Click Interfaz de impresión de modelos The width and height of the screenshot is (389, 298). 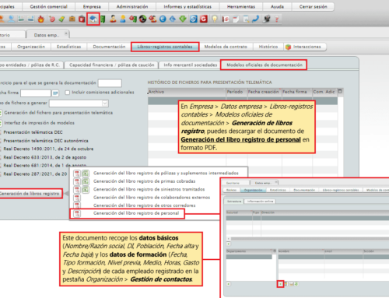(39, 123)
